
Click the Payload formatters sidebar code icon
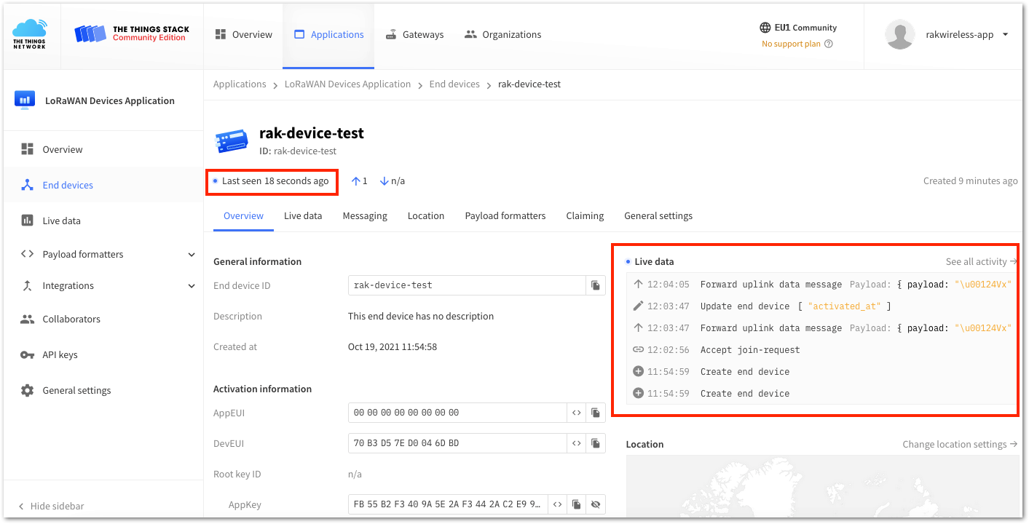pos(27,254)
